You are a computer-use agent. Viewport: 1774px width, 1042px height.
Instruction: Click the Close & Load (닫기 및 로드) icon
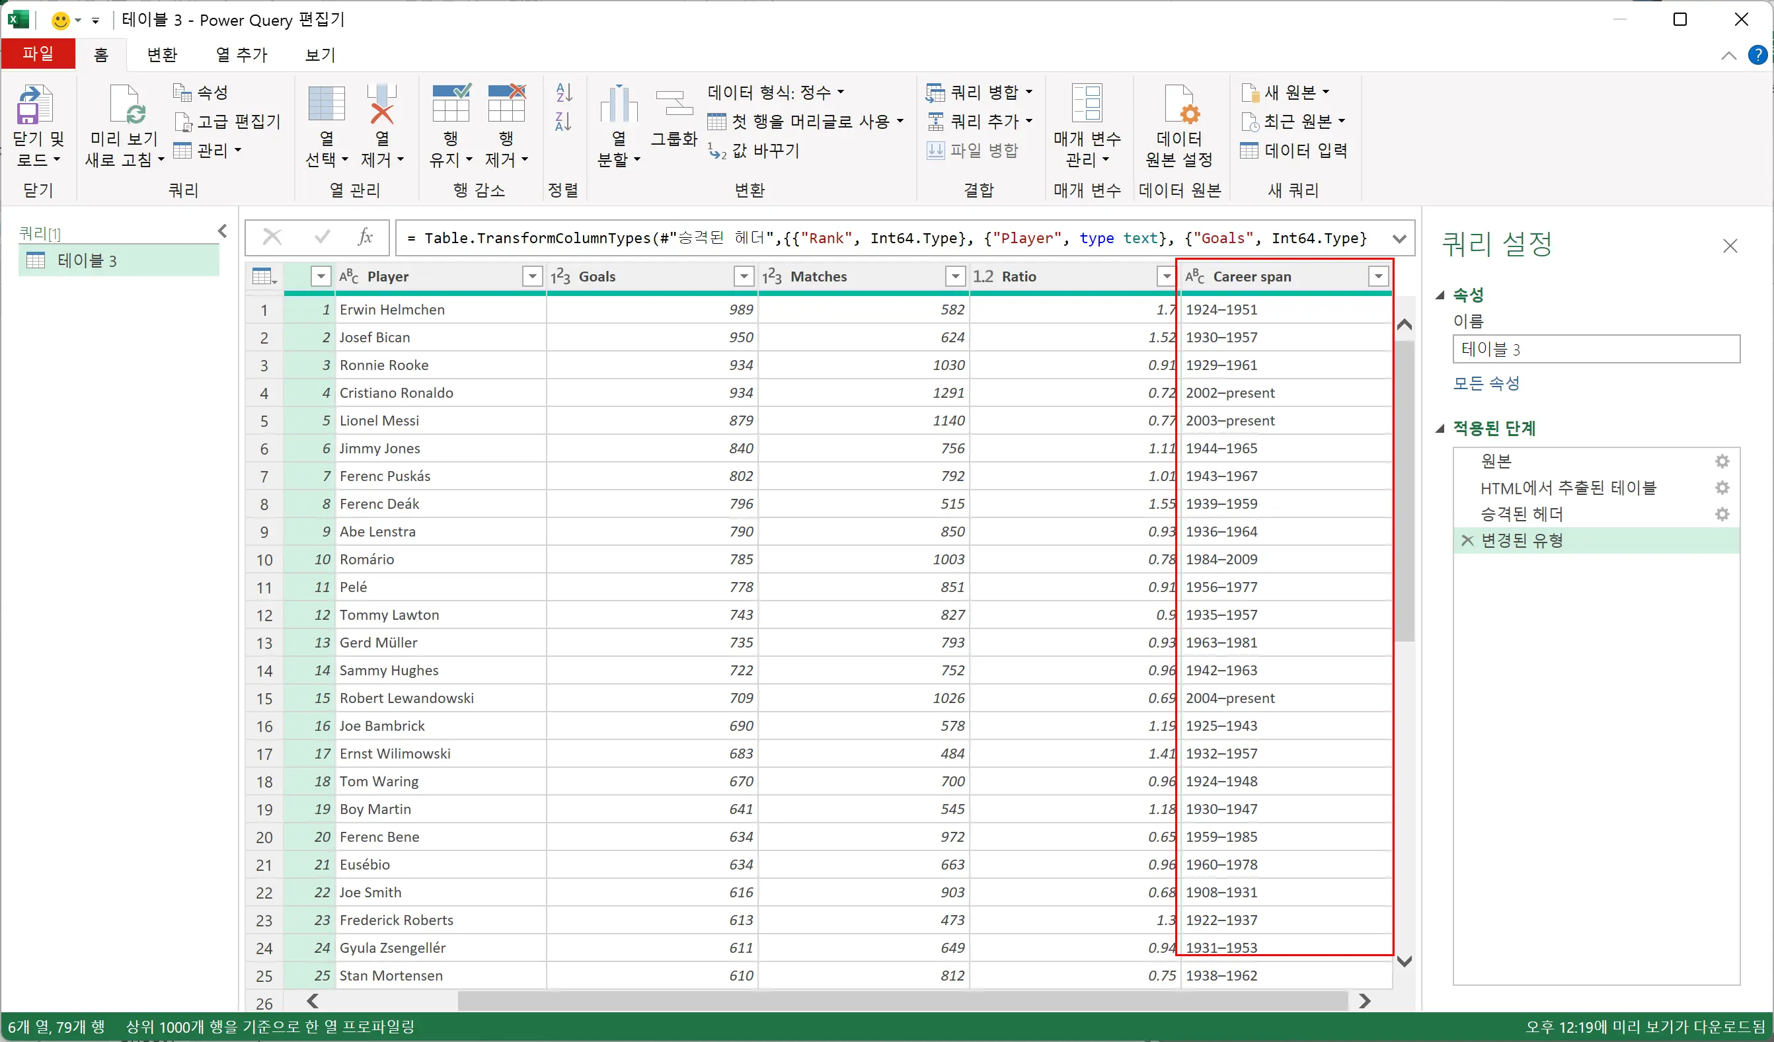(x=34, y=106)
